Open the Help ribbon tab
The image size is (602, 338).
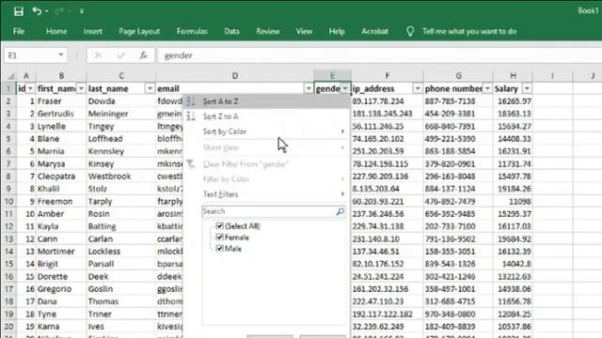click(337, 31)
